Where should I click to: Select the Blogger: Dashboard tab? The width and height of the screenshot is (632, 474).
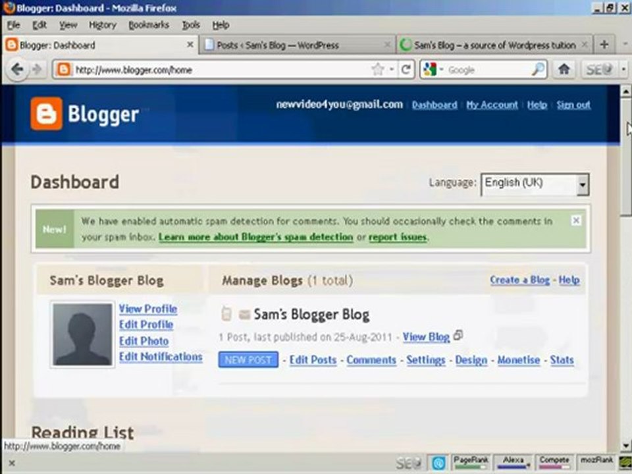(100, 45)
